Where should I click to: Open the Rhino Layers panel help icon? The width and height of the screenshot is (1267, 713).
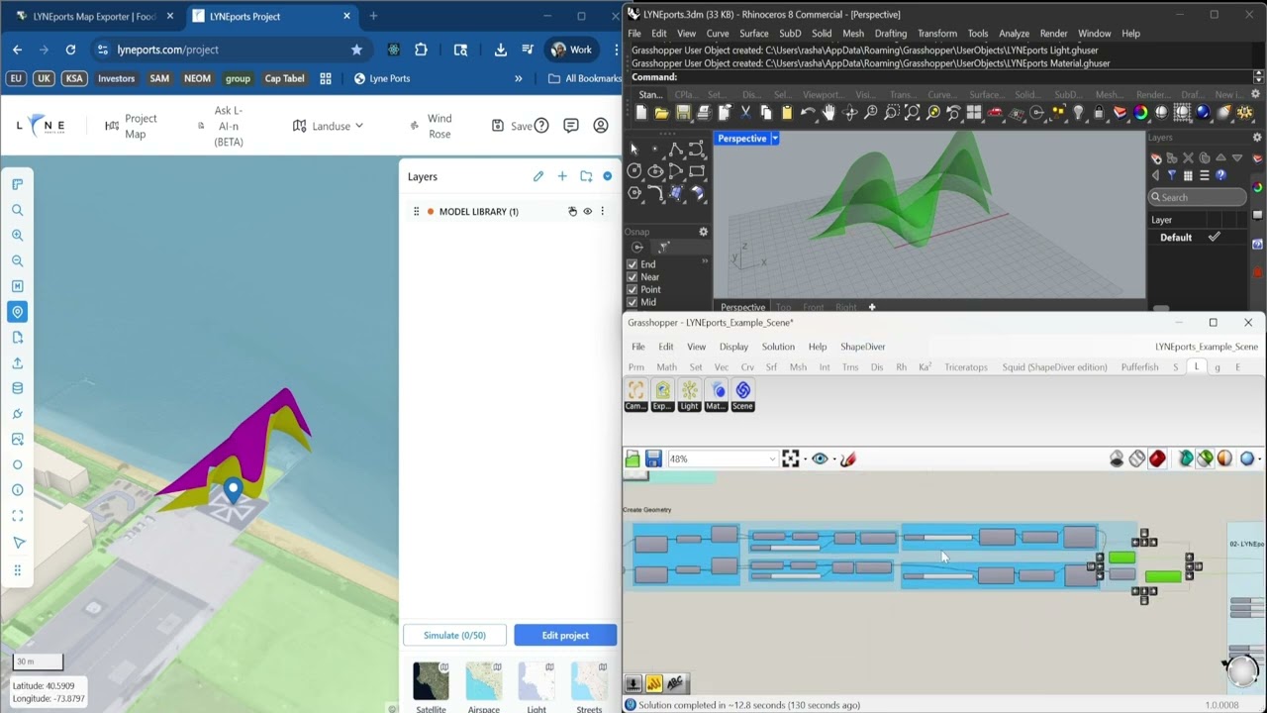click(x=1220, y=175)
